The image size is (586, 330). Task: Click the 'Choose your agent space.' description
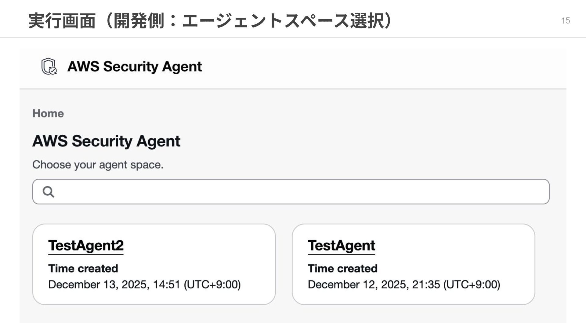(98, 165)
